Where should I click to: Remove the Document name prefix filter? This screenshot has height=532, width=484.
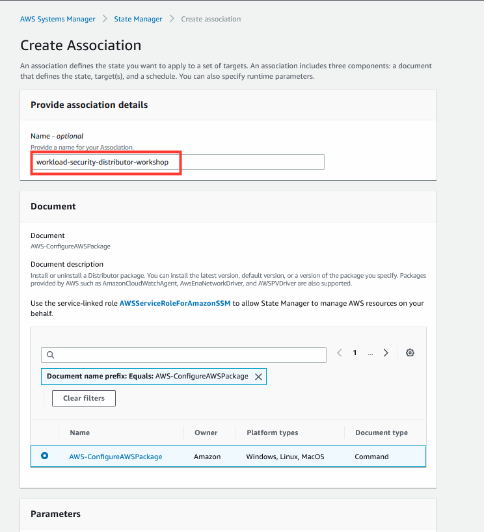(258, 377)
